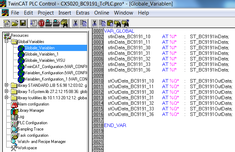Click the Find binoculars icon
This screenshot has height=152, width=235.
(x=118, y=23)
